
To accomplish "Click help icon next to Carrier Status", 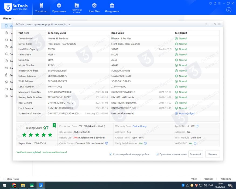I will pos(107,143).
